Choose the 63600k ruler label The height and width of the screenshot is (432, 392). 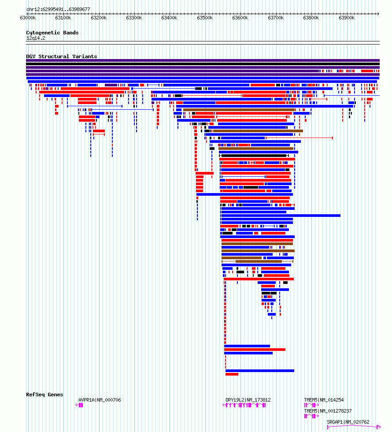pyautogui.click(x=240, y=18)
